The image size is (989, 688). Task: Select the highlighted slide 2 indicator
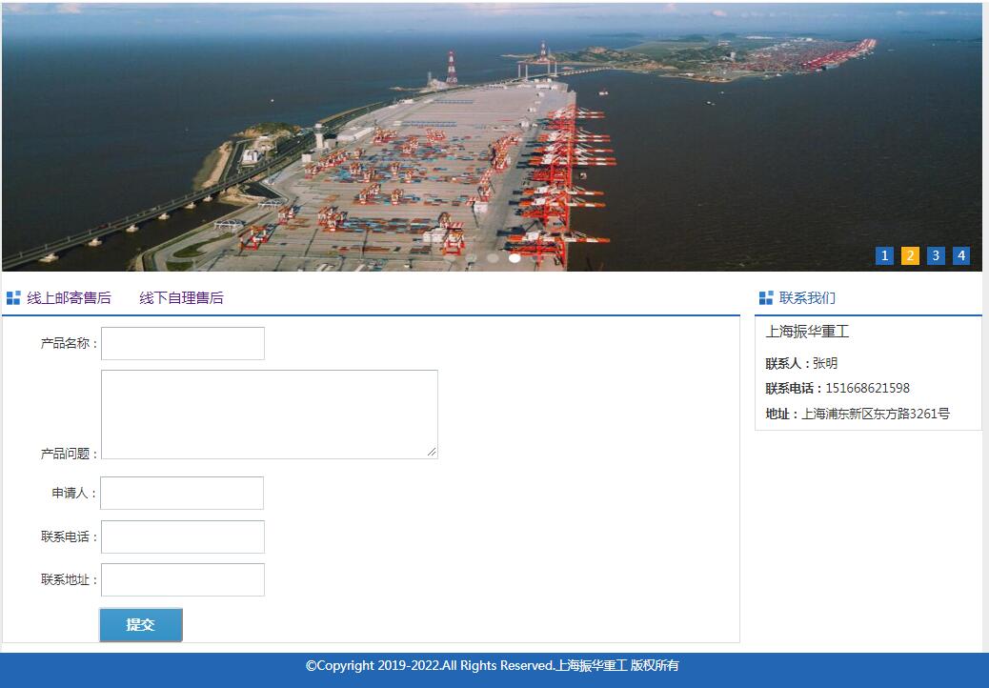point(910,256)
